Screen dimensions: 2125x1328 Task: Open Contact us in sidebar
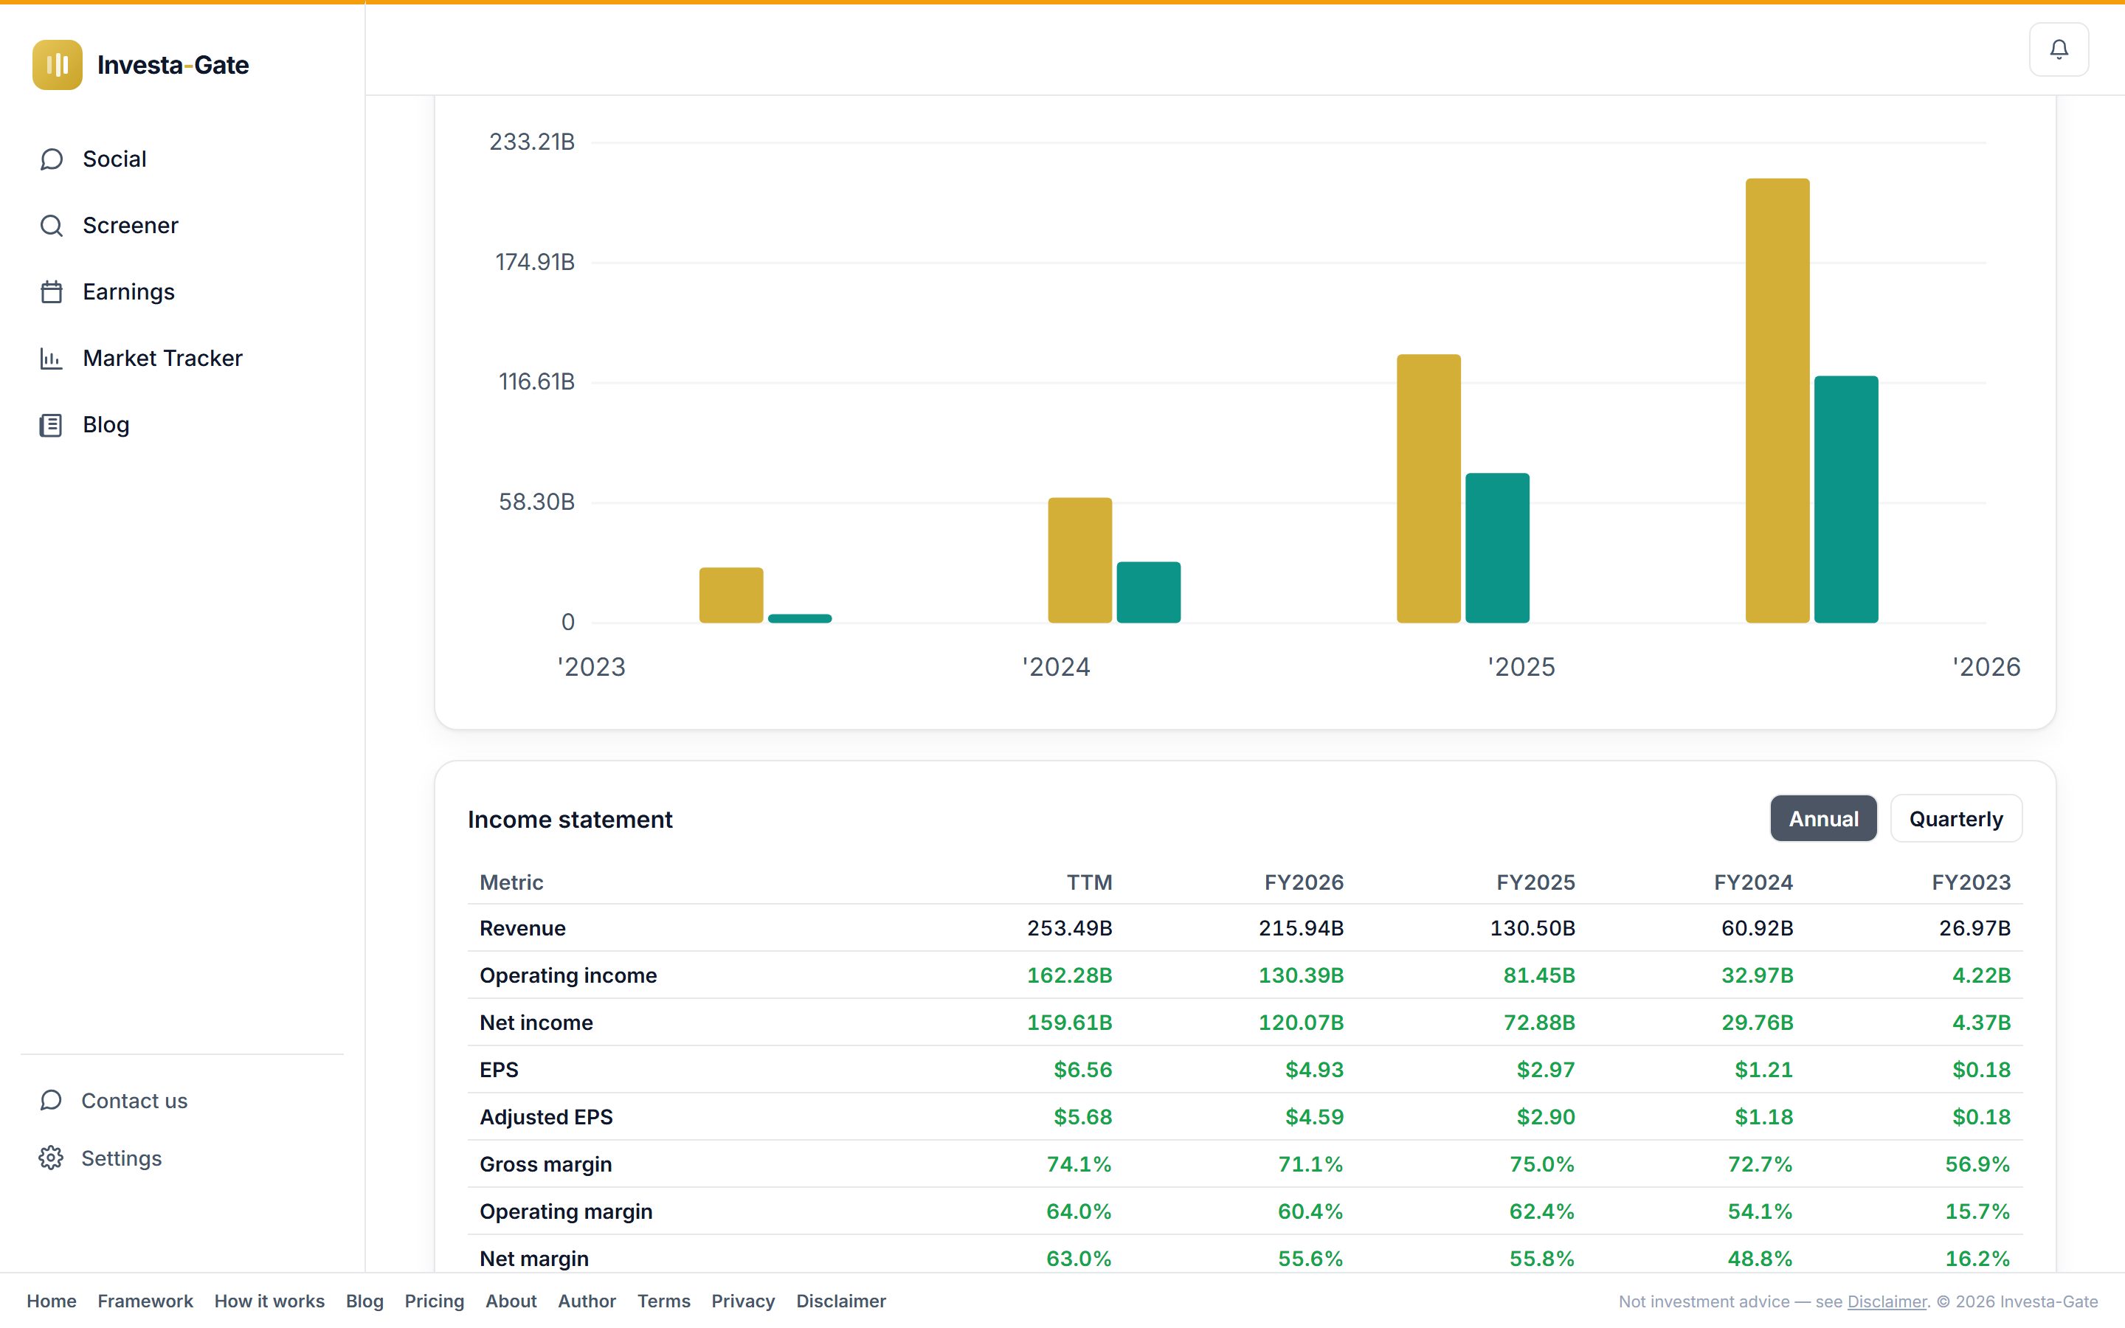click(x=183, y=1101)
